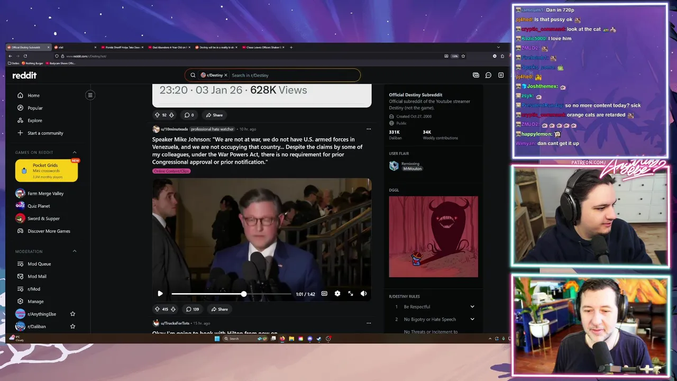Toggle closed captions on the video
The image size is (677, 381).
coord(324,294)
